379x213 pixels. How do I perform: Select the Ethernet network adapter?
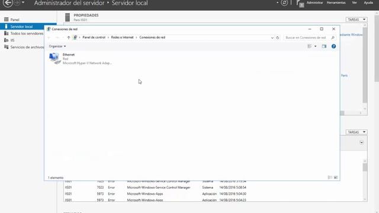(81, 59)
